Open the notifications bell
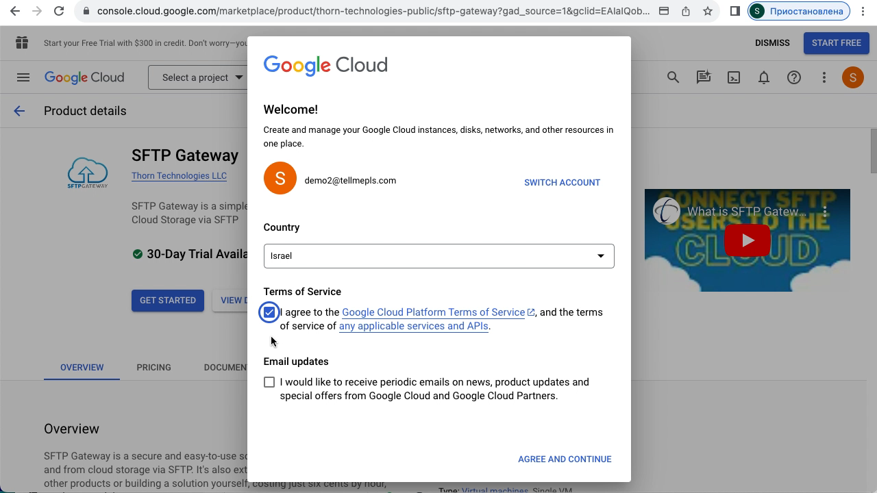Screen dimensions: 877x493 tap(763, 77)
